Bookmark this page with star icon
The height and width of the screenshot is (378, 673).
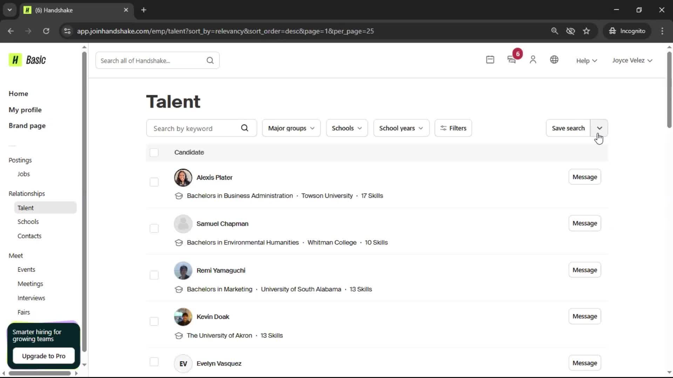coord(586,31)
